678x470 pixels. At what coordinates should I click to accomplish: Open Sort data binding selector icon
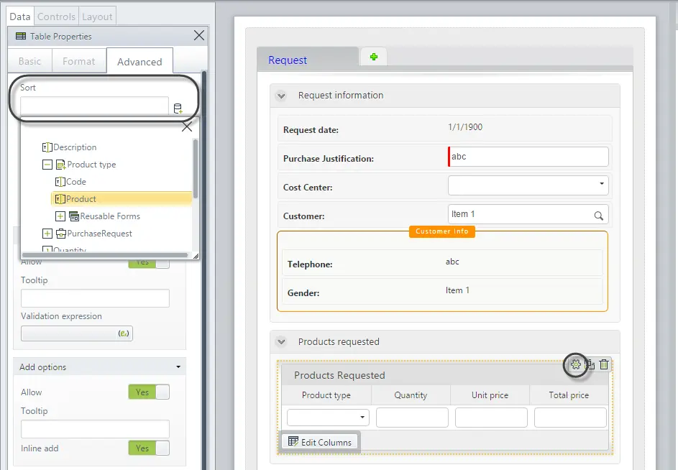click(178, 108)
